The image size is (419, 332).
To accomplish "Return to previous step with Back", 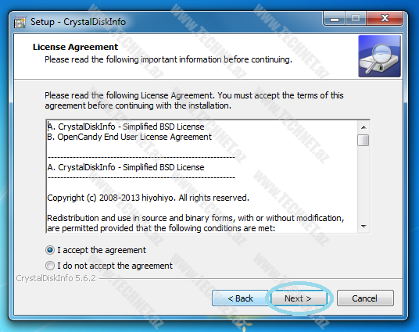I will pyautogui.click(x=240, y=298).
